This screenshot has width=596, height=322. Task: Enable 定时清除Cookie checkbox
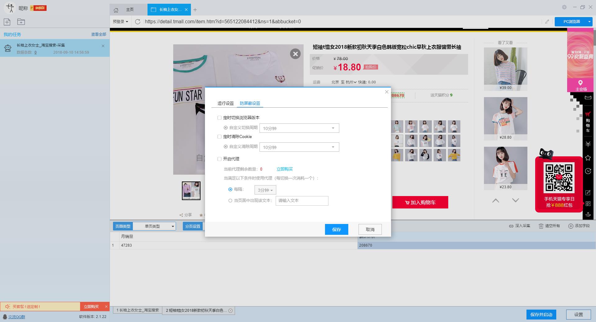(x=219, y=137)
